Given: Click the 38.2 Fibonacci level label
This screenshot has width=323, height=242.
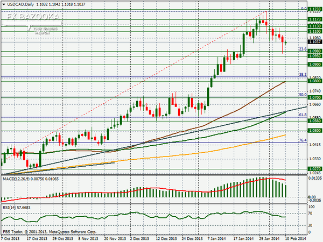Looking at the screenshot, I should (x=303, y=75).
